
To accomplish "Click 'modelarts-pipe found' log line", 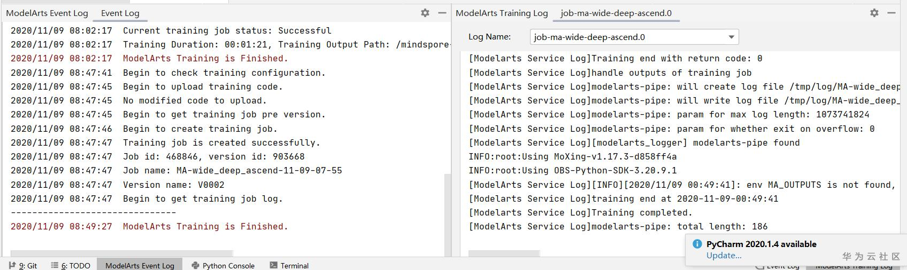I will point(634,142).
